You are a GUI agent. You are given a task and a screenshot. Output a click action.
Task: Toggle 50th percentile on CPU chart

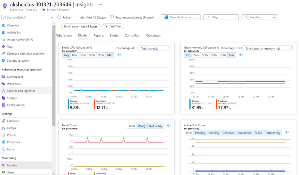83,55
